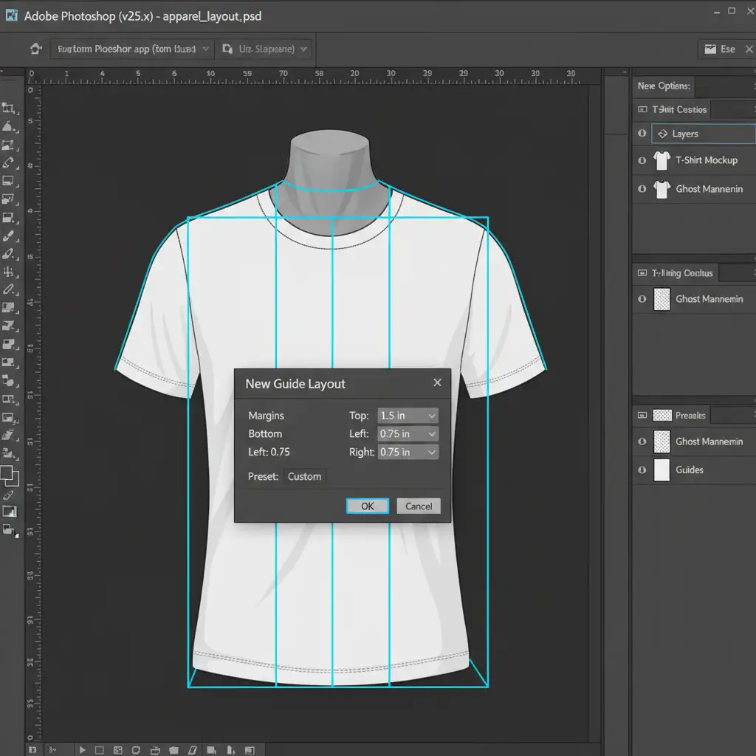This screenshot has height=756, width=756.
Task: Open the first dropdown in the options bar
Action: point(131,49)
